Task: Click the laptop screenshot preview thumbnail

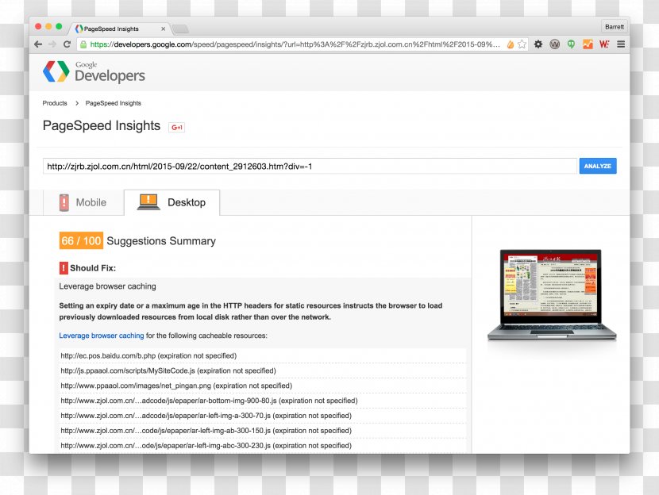Action: 551,295
